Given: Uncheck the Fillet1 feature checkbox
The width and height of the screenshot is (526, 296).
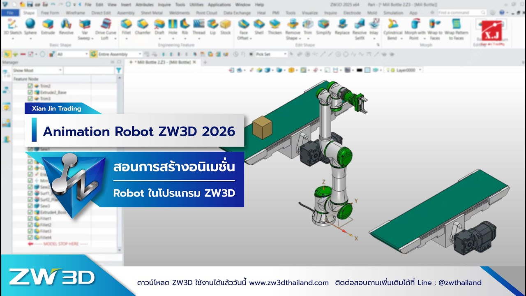Looking at the screenshot, I should 30,218.
